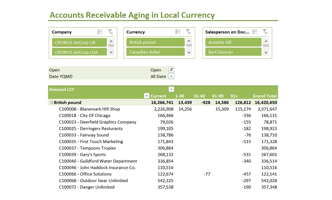Click Blanemark 61-90 value 15,309
This screenshot has height=200, width=332.
pos(222,109)
